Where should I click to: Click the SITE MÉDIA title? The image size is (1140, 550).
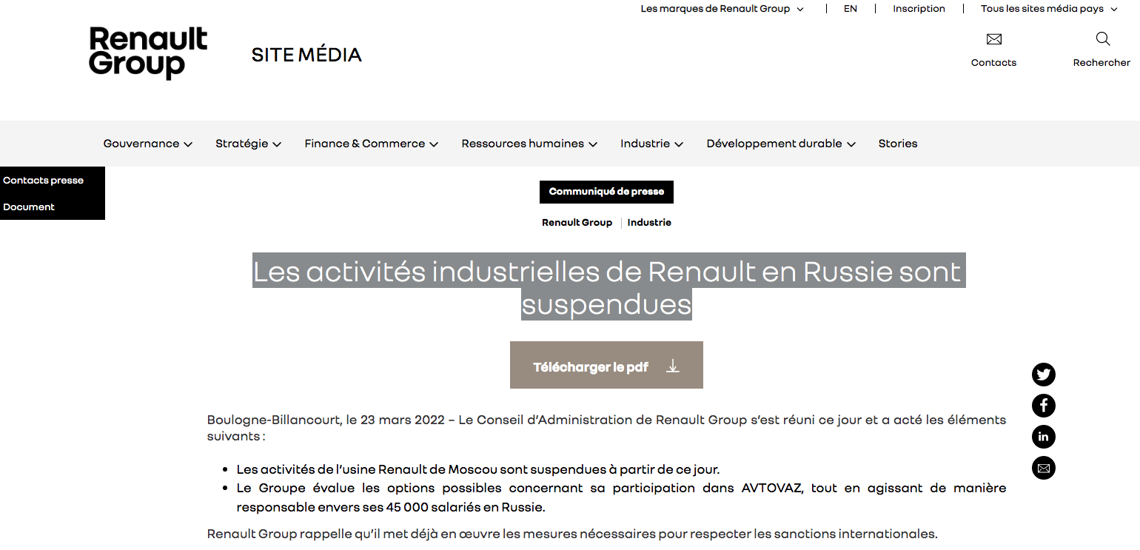306,55
